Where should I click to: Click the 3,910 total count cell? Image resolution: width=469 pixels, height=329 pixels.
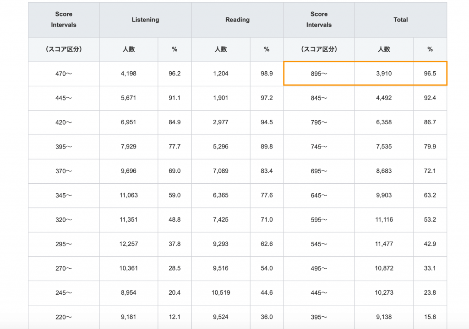(384, 74)
